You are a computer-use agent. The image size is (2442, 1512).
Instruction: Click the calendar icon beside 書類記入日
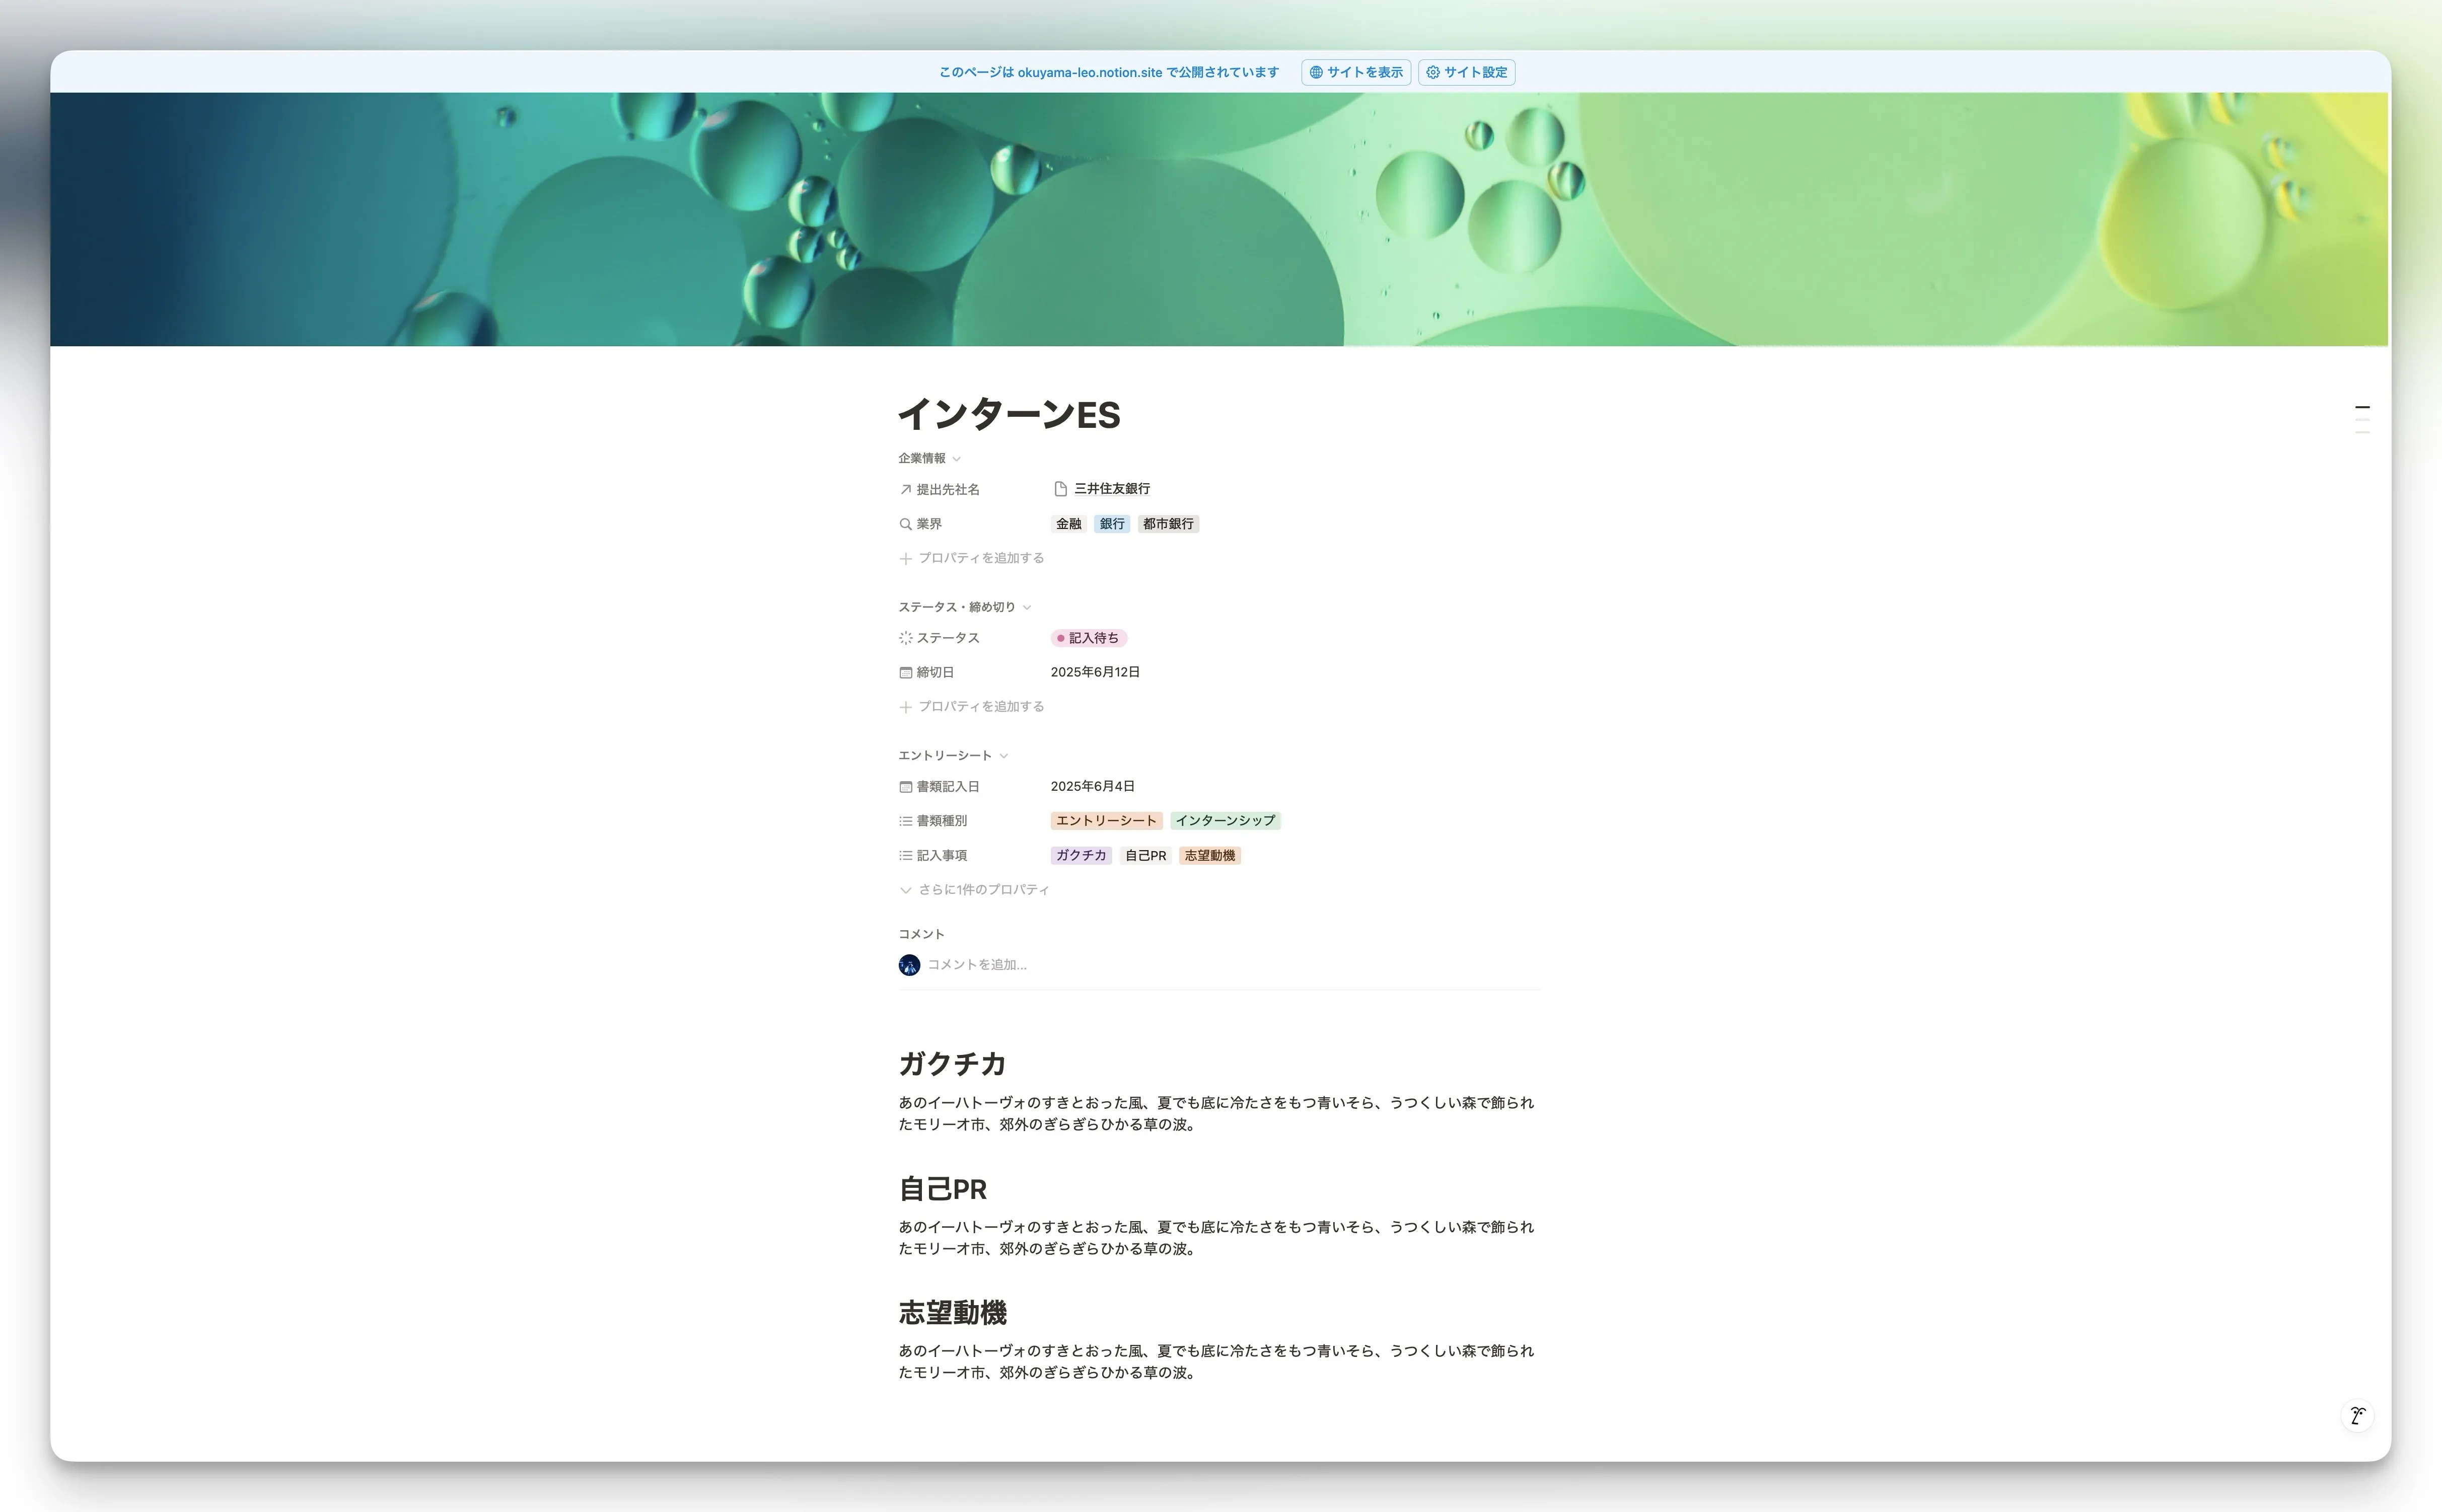(x=905, y=786)
